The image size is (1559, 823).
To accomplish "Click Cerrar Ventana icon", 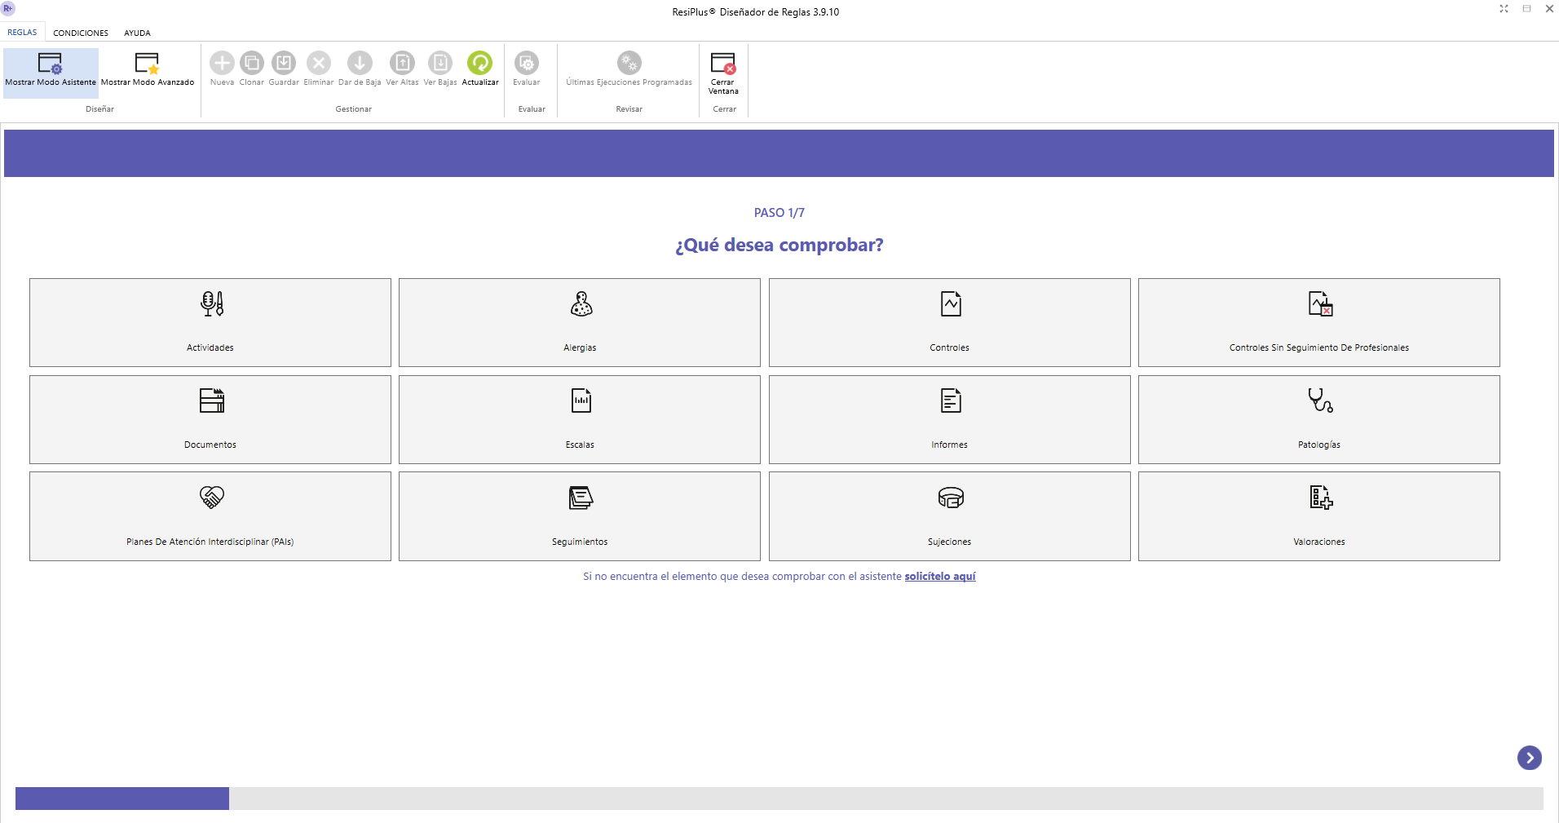I will pos(723,63).
